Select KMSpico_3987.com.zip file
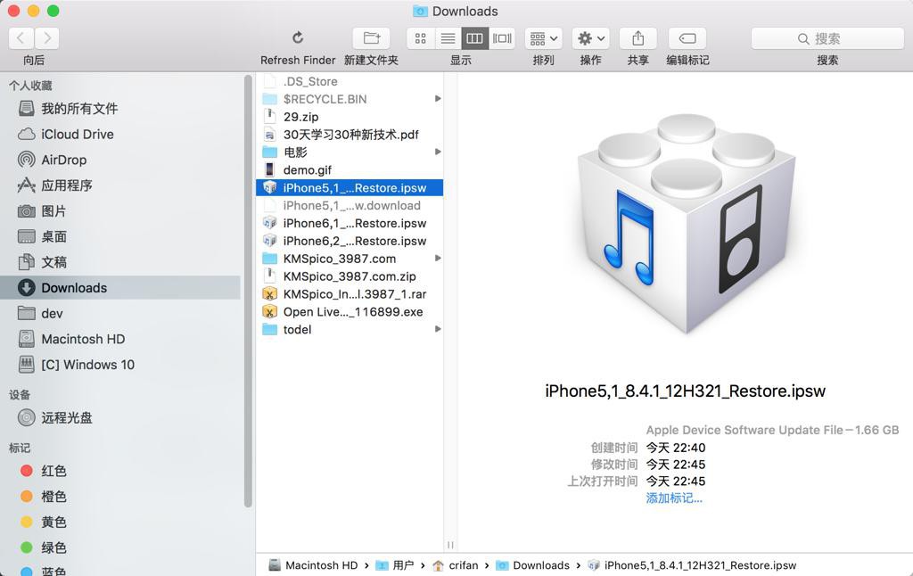The height and width of the screenshot is (576, 913). click(x=350, y=276)
